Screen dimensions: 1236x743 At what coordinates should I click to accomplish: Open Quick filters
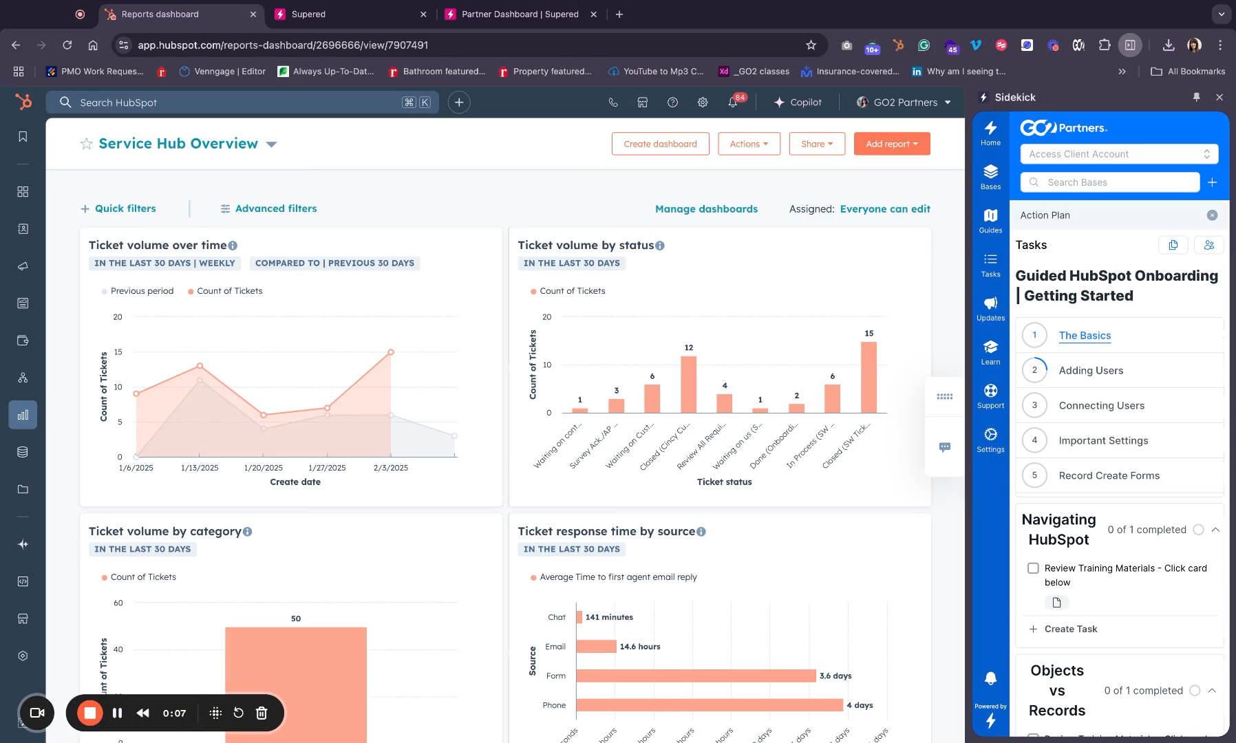tap(118, 208)
